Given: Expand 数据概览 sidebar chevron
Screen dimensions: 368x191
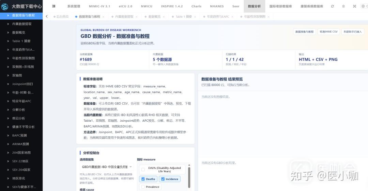Looking at the screenshot, I should [x=8, y=33].
